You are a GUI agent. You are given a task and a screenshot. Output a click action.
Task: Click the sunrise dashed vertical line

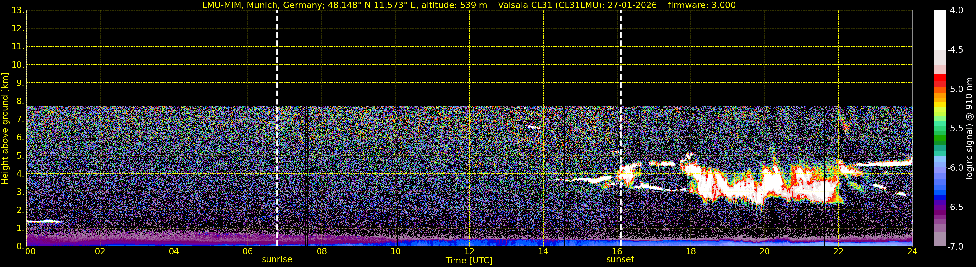pyautogui.click(x=277, y=128)
